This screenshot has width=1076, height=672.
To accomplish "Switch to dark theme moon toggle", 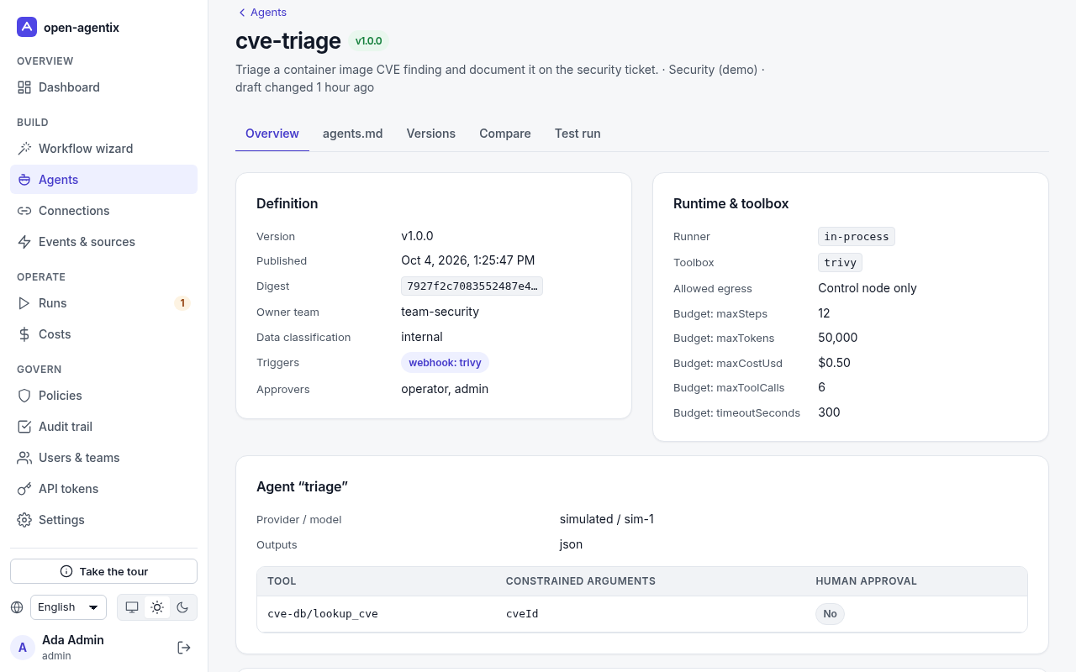I will pos(182,607).
